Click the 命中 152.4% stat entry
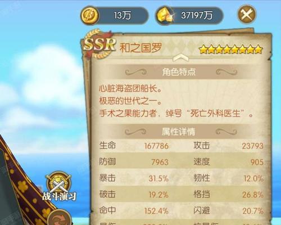The height and width of the screenshot is (225, 281). click(x=134, y=211)
